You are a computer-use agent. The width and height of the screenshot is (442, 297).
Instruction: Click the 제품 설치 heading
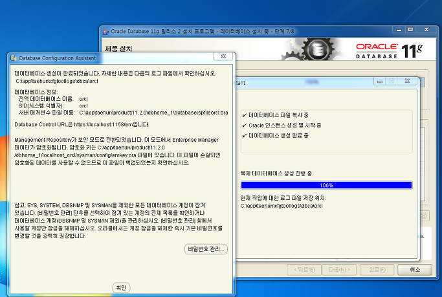tap(118, 49)
